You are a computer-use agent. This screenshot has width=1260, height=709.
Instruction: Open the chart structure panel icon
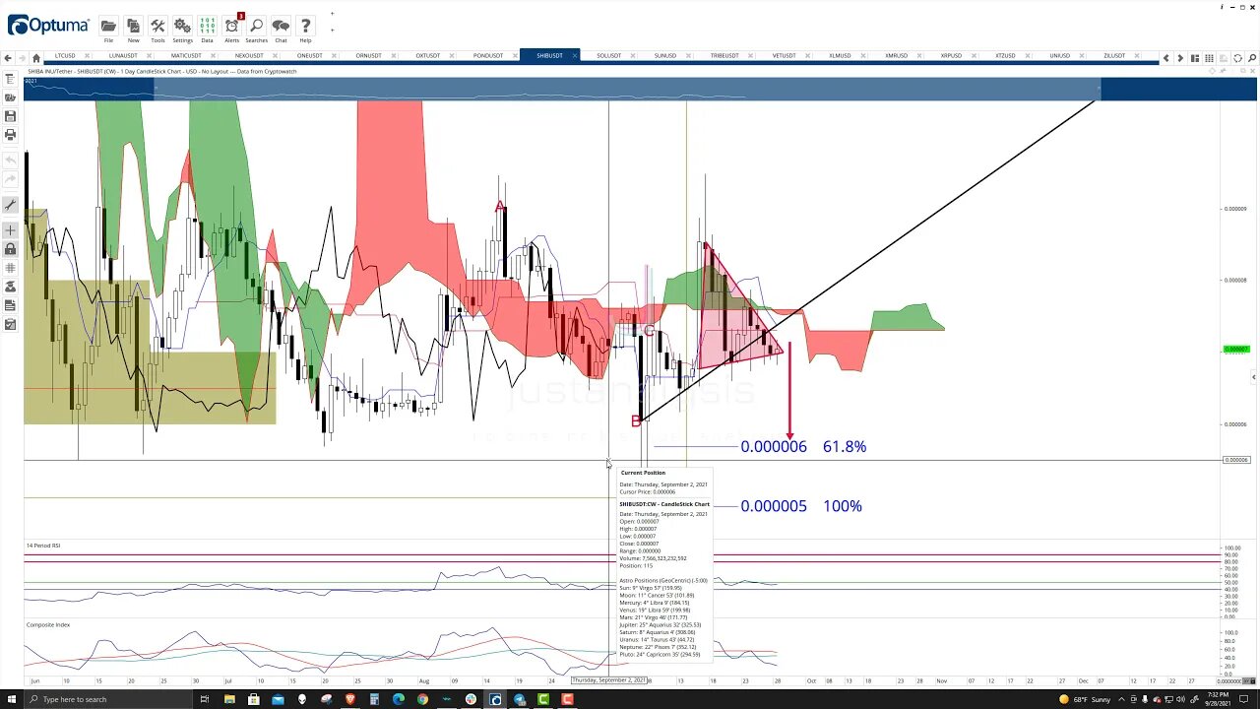[x=10, y=80]
